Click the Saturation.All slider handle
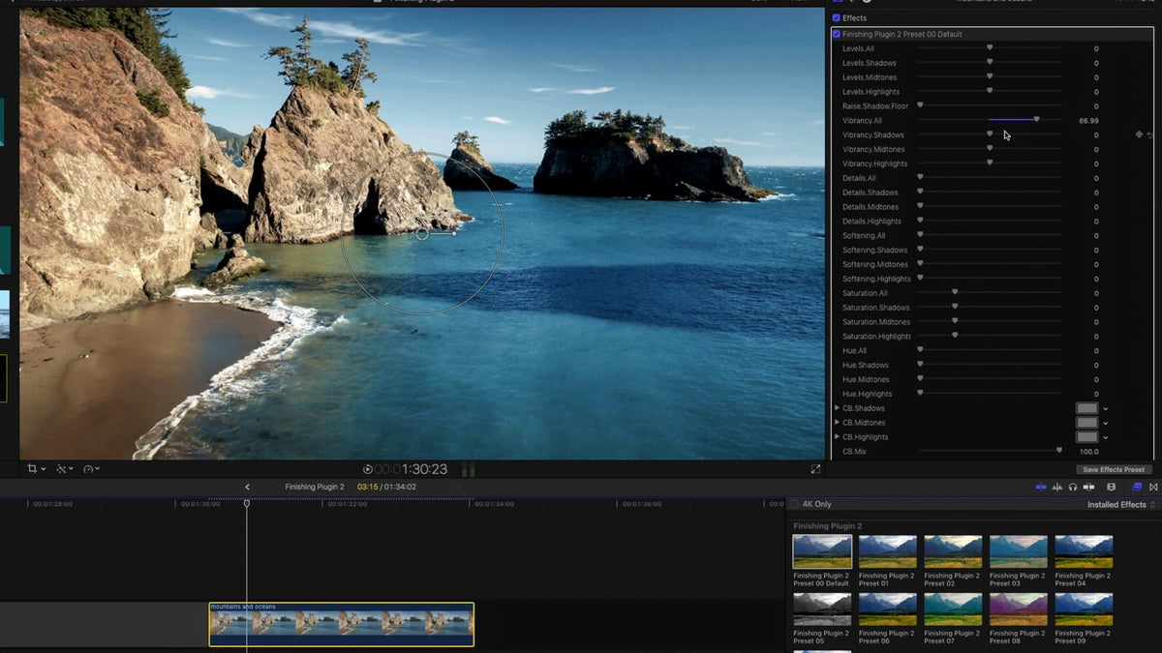The width and height of the screenshot is (1162, 653). pyautogui.click(x=955, y=292)
